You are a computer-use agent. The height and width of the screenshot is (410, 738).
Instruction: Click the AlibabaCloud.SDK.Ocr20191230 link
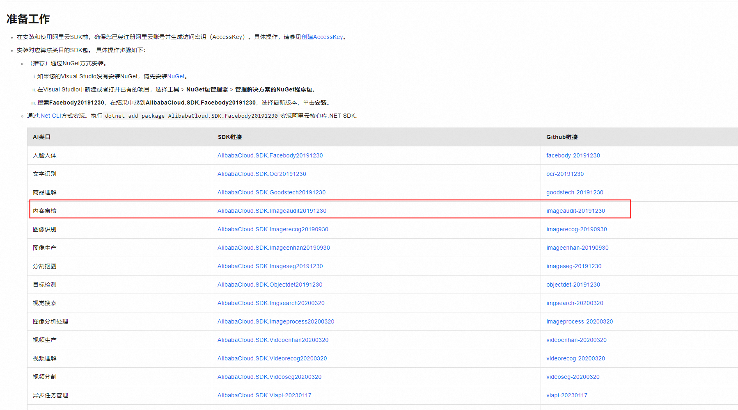[x=262, y=174]
